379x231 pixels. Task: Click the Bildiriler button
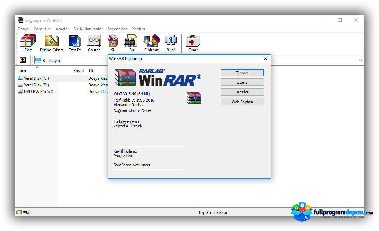pyautogui.click(x=242, y=92)
